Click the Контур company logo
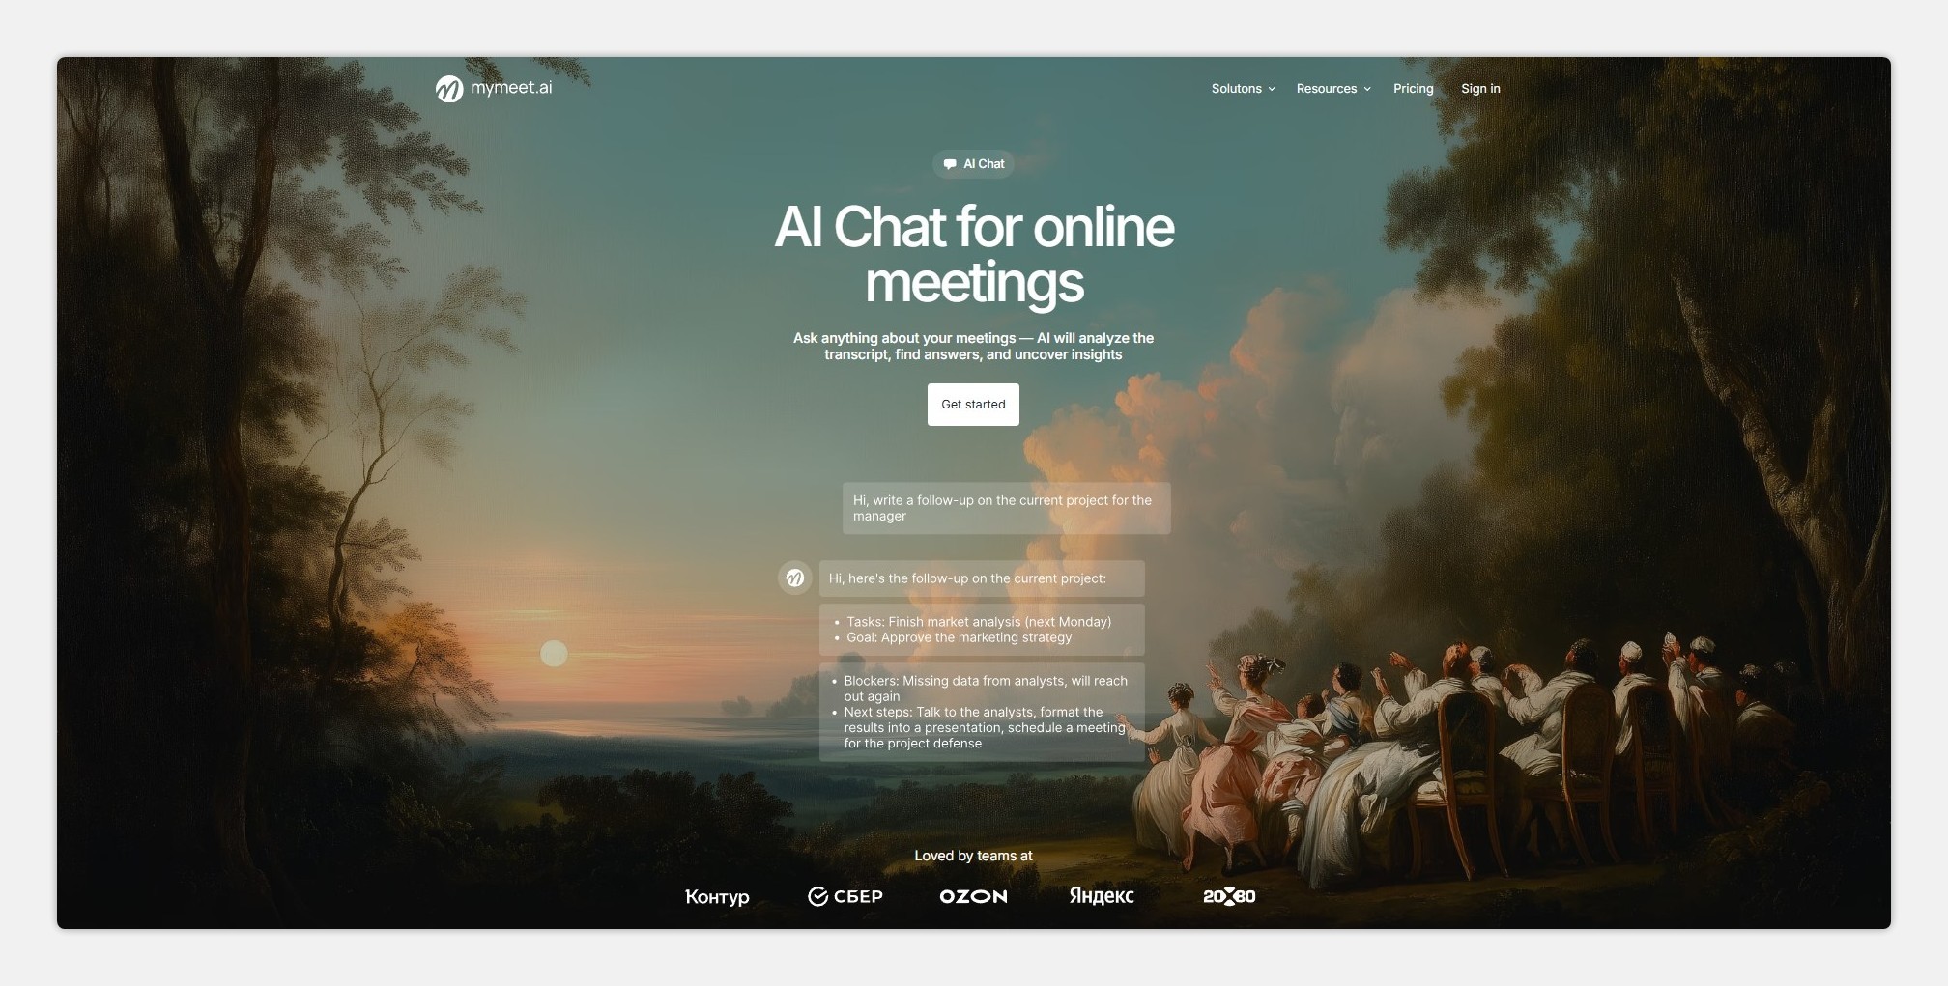The width and height of the screenshot is (1948, 986). 717,897
